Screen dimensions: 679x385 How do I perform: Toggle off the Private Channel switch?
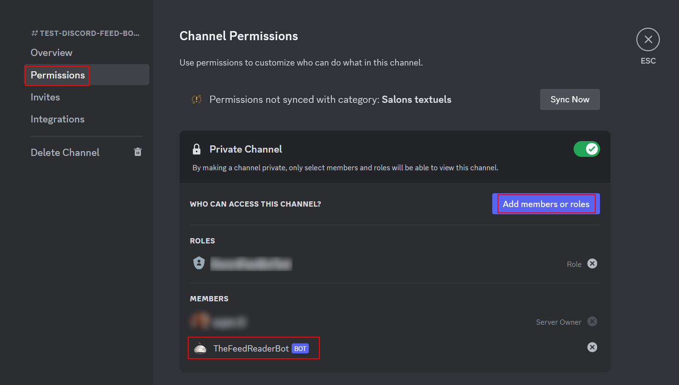click(x=587, y=149)
